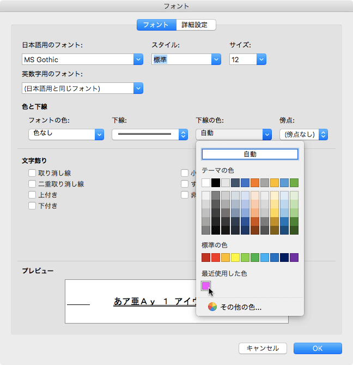Image resolution: width=353 pixels, height=365 pixels.
Task: Open the フォントの色 font color dropdown
Action: (x=99, y=133)
